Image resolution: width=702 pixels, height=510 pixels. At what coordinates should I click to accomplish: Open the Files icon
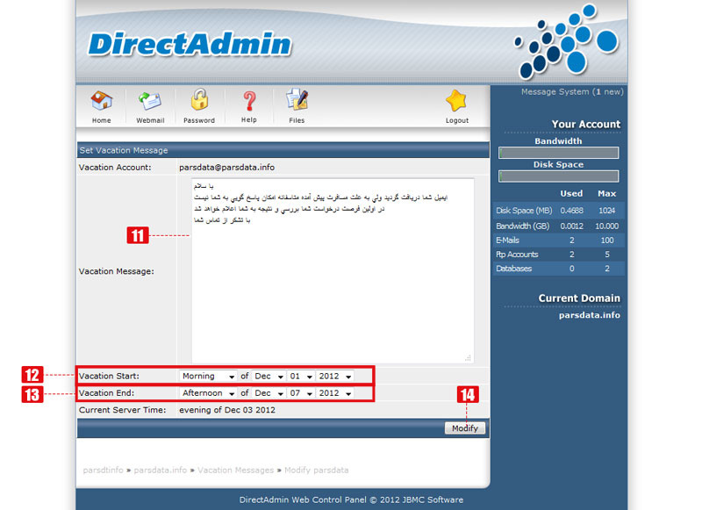click(297, 100)
